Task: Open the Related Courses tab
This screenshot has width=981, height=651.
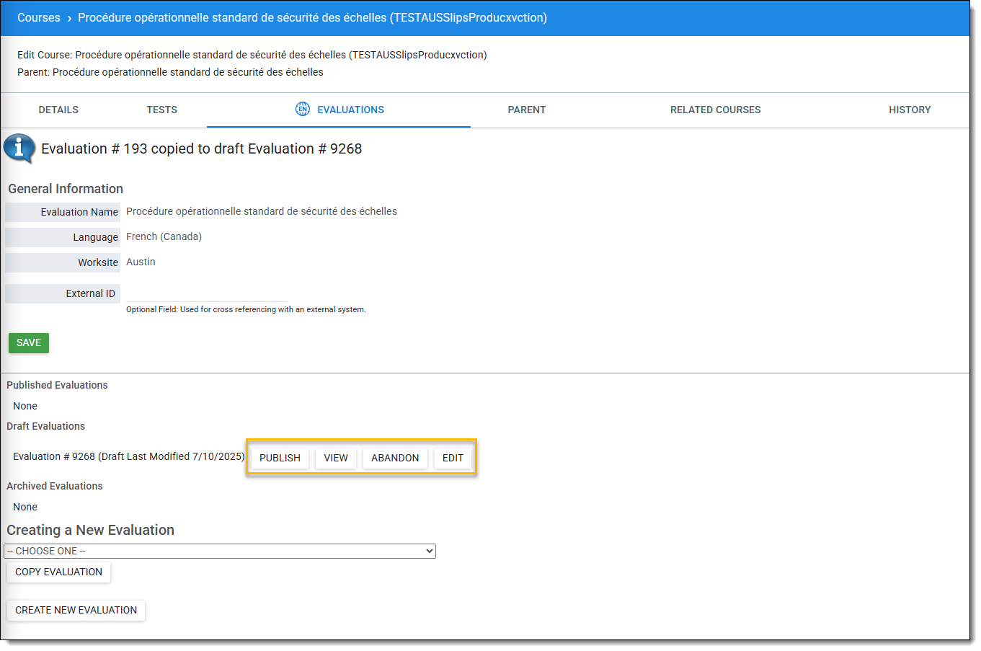Action: point(715,110)
